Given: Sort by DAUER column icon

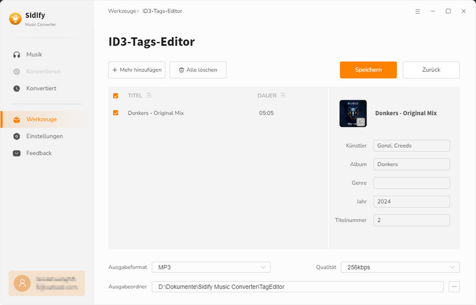Looking at the screenshot, I should tap(283, 96).
